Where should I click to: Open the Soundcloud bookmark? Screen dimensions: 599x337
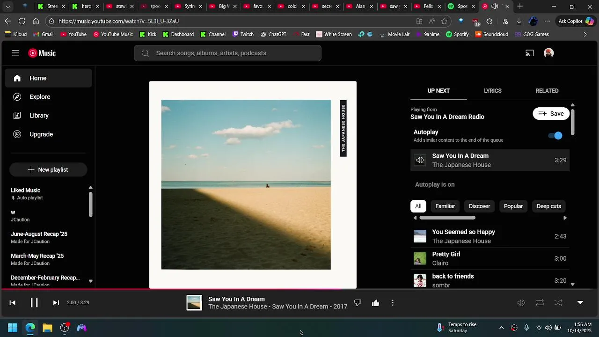pos(491,34)
